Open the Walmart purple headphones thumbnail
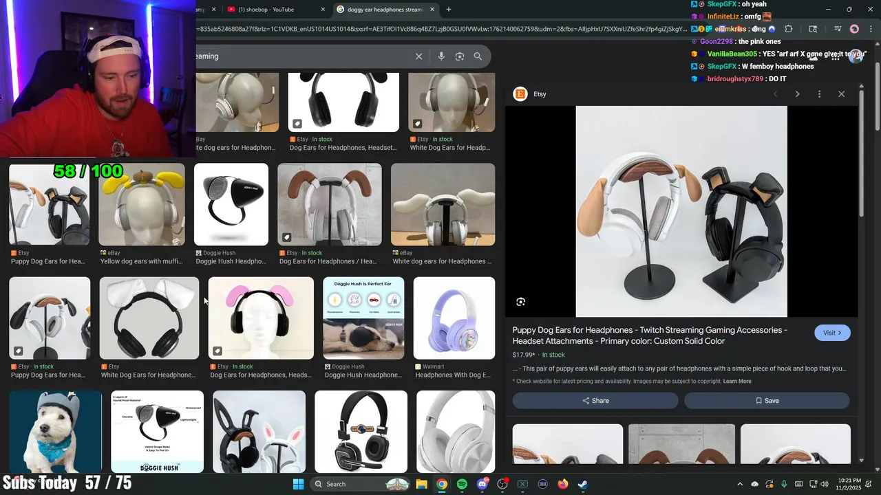 click(x=454, y=318)
